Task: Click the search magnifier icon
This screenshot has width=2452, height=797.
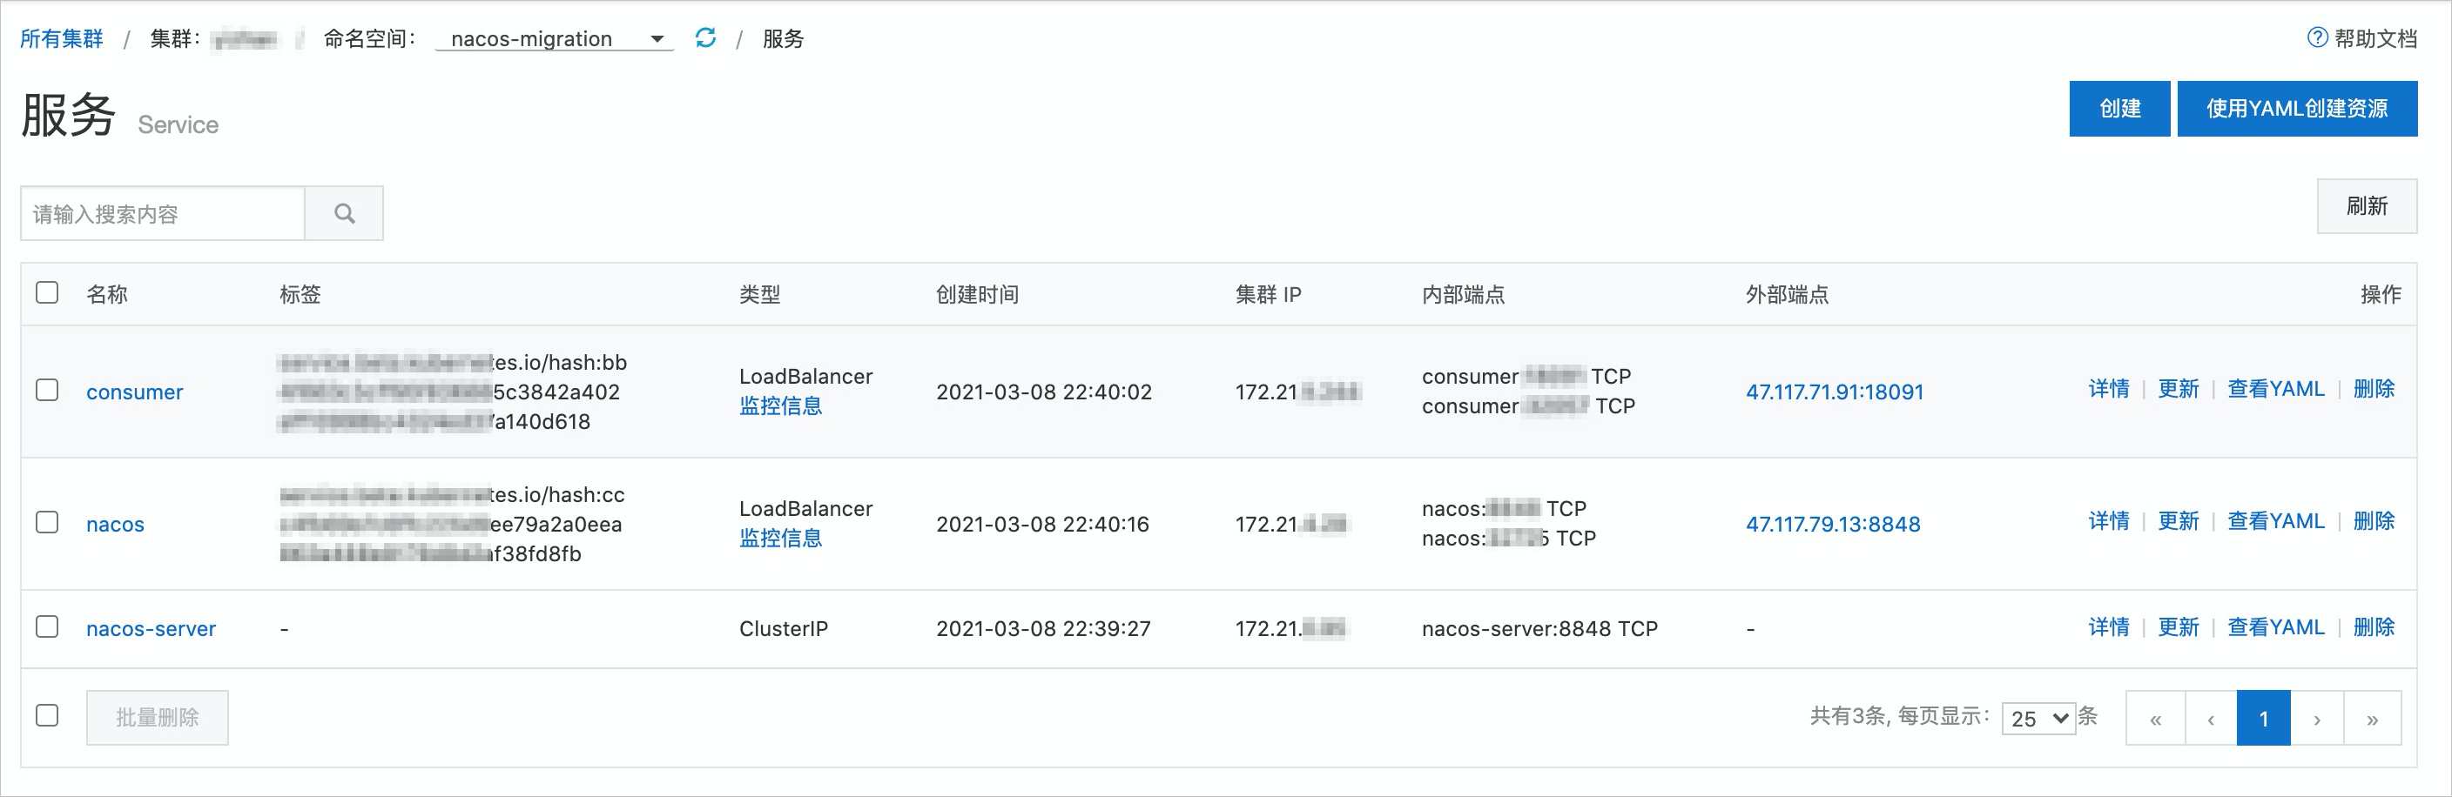Action: tap(345, 214)
